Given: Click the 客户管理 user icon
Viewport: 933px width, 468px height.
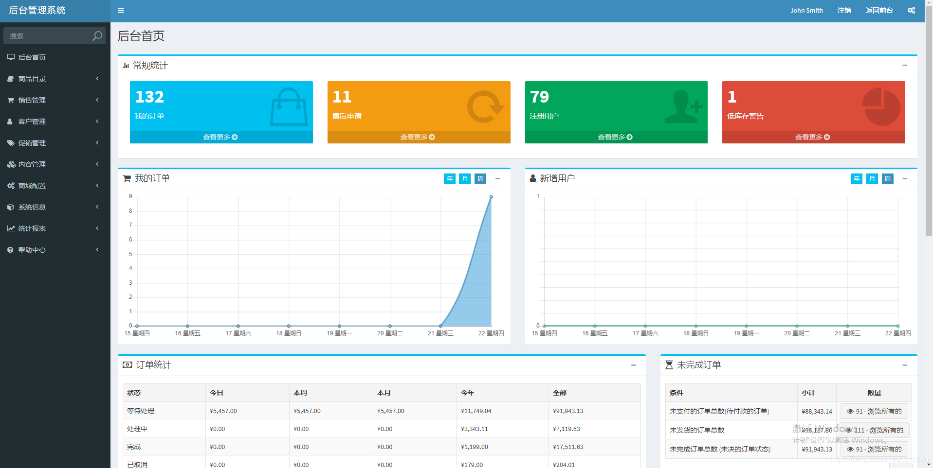Looking at the screenshot, I should coord(10,121).
